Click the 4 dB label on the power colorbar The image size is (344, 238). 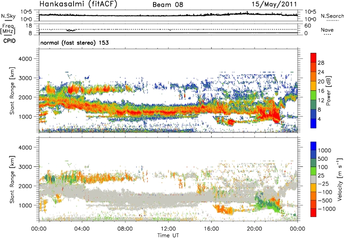pos(319,119)
